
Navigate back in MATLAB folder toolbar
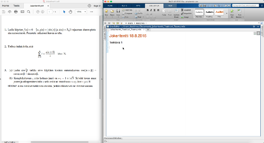105,23
